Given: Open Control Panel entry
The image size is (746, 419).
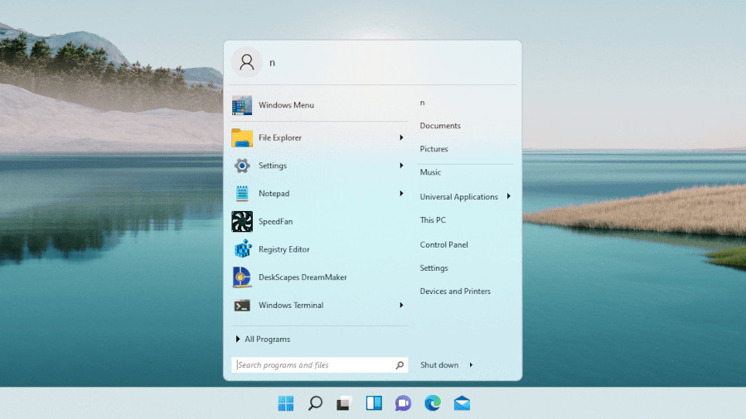Looking at the screenshot, I should pyautogui.click(x=444, y=244).
